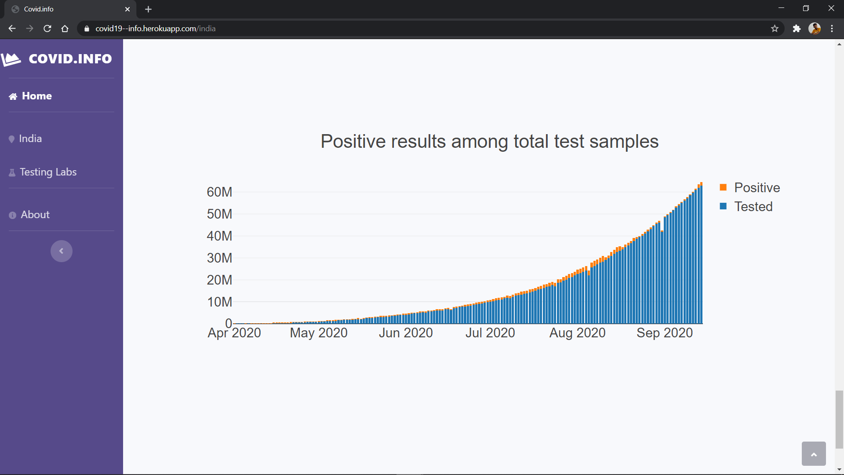Open the Testing Labs page

point(47,172)
